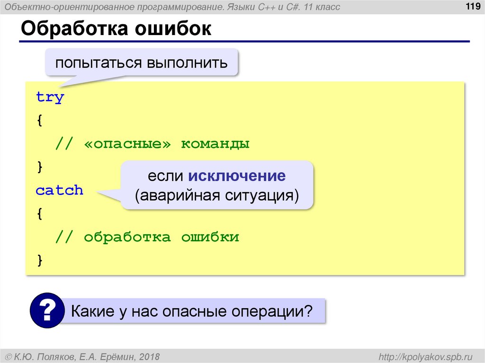Click the bold word 'исключение'

tap(237, 176)
